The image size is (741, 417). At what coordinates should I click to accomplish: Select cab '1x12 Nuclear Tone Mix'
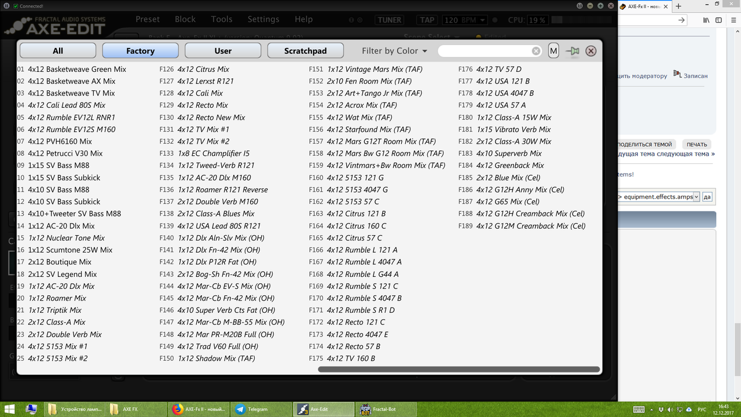(x=66, y=238)
